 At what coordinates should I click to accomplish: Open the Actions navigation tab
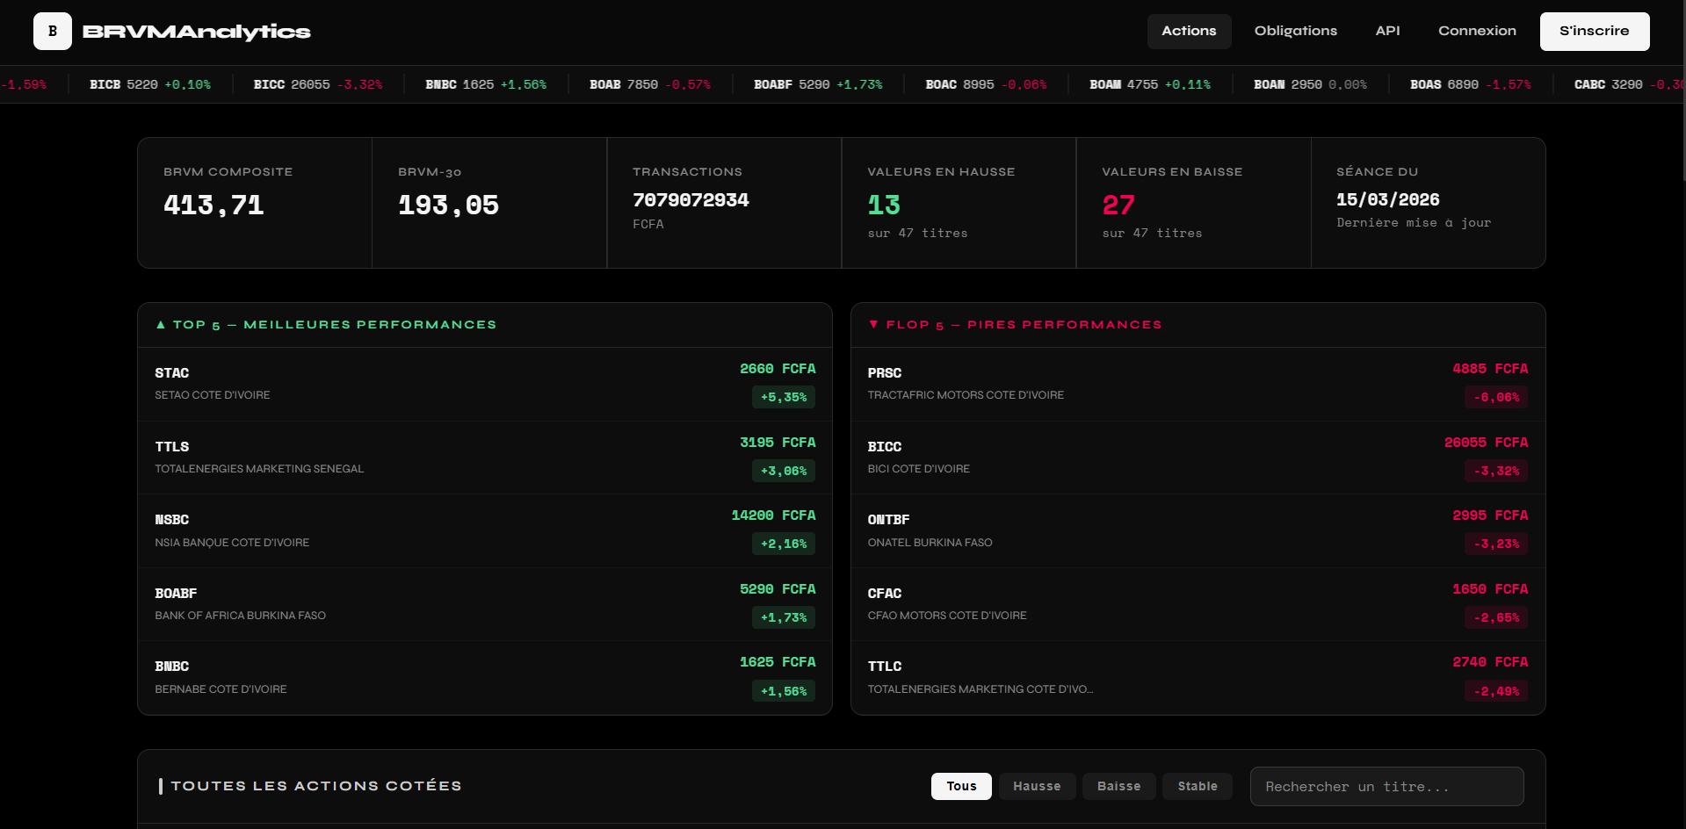pyautogui.click(x=1189, y=32)
